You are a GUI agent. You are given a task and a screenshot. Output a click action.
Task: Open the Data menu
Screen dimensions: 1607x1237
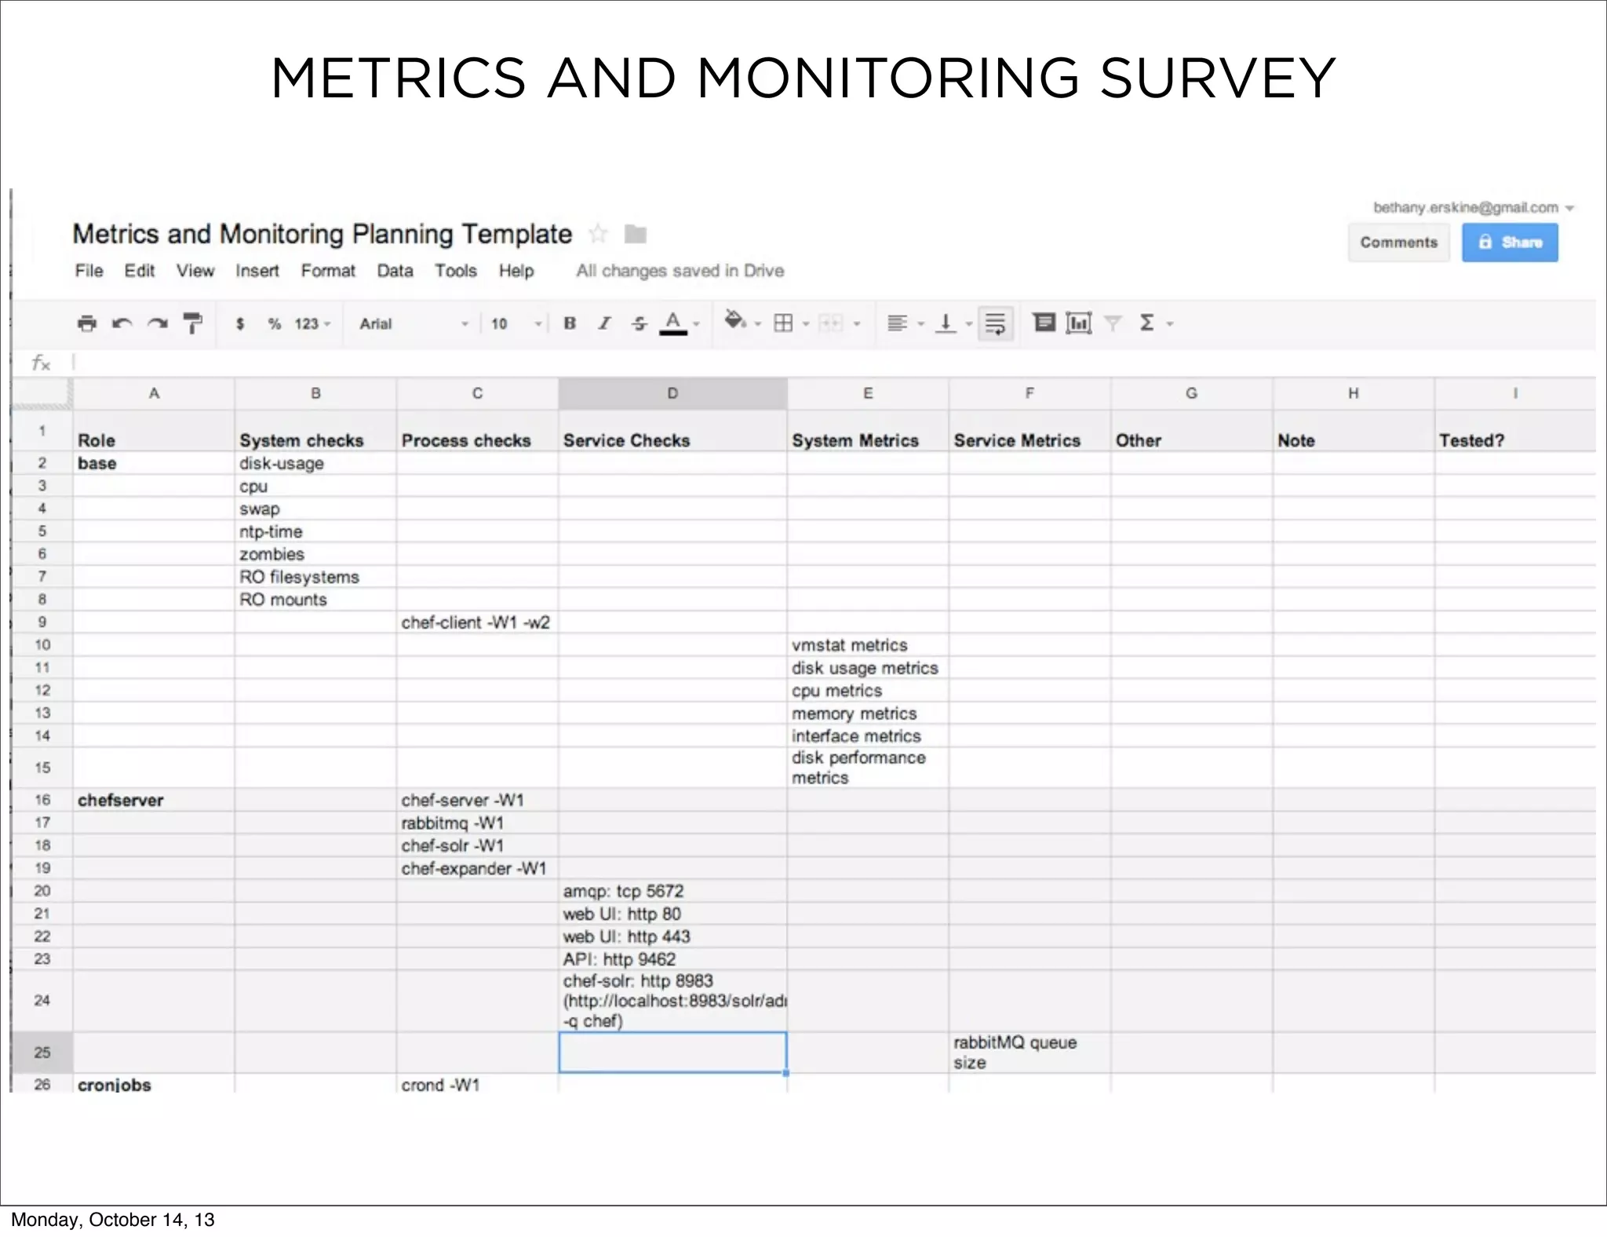tap(395, 271)
